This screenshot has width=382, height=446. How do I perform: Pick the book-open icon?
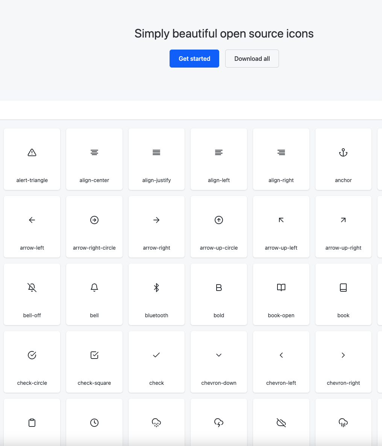pyautogui.click(x=281, y=287)
